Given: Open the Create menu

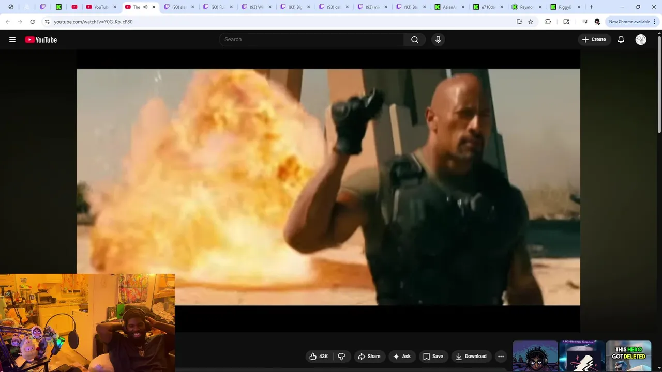Looking at the screenshot, I should tap(594, 40).
